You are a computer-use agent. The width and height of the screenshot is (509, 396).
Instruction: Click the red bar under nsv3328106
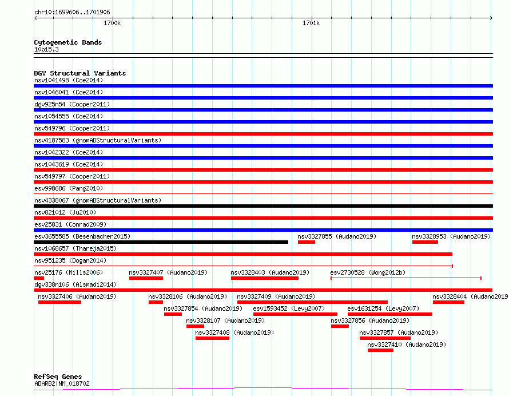point(156,302)
